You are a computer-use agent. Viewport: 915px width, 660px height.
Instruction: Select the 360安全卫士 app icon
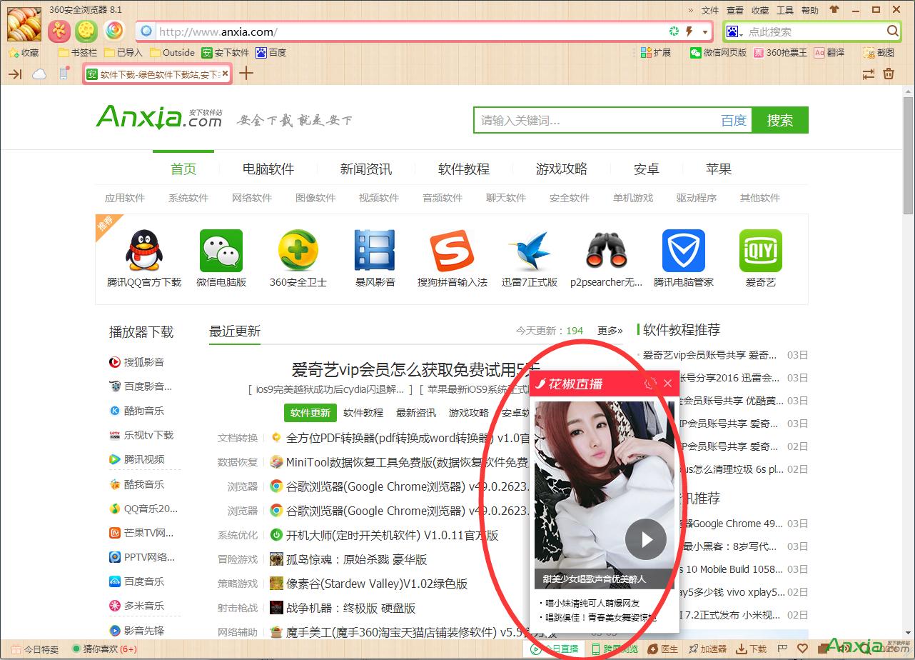coord(298,250)
